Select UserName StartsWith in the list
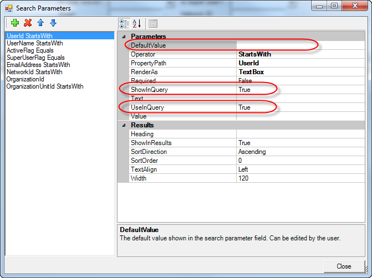Viewport: 372px width, 278px height. click(34, 43)
